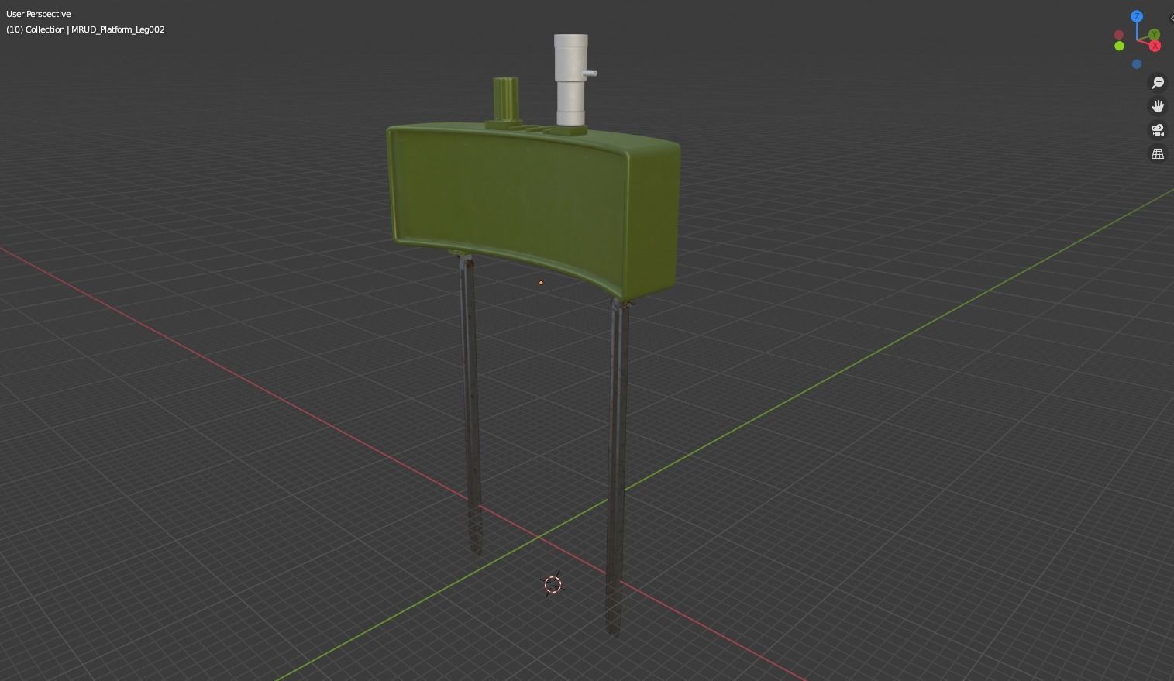Select the small green fluted post on top
This screenshot has height=681, width=1174.
click(507, 101)
